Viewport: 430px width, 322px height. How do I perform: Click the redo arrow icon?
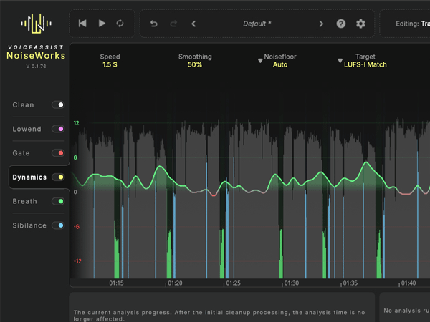click(x=173, y=24)
